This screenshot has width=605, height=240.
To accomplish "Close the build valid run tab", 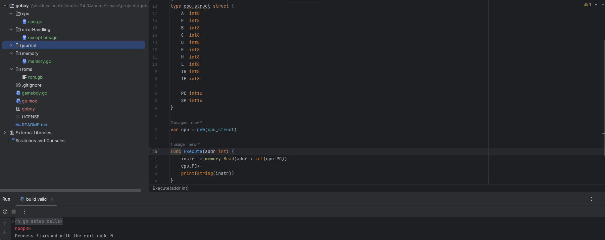I will coord(52,199).
